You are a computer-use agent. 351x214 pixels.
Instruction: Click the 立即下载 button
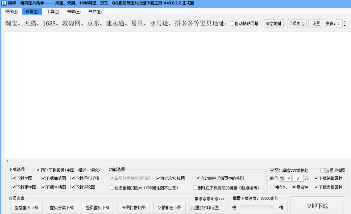tap(317, 206)
